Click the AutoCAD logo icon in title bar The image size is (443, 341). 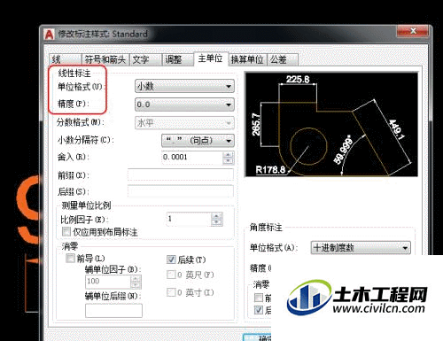coord(50,35)
